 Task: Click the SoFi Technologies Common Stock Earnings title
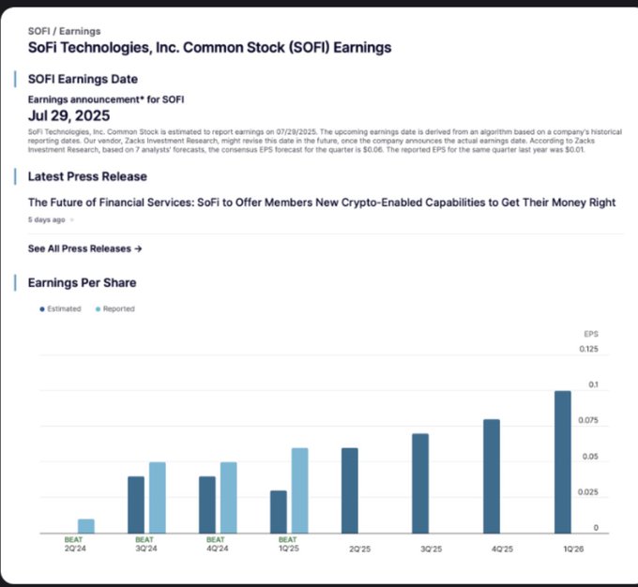pos(209,48)
